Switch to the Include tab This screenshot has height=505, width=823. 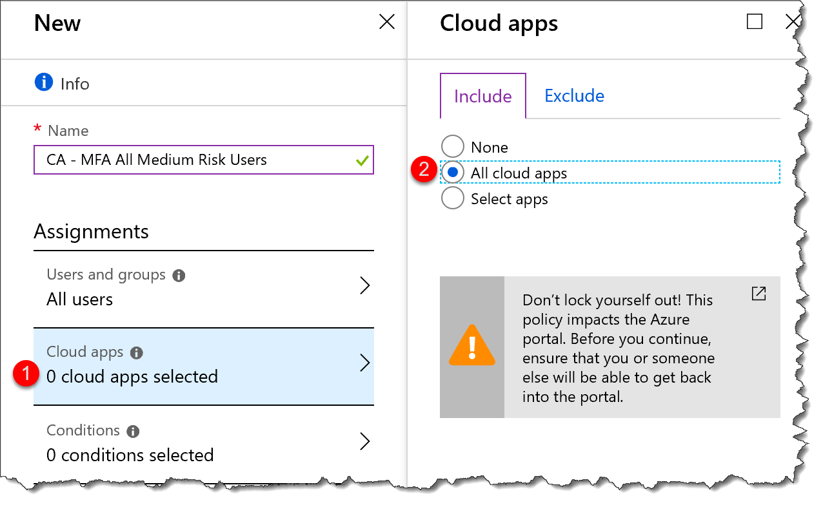click(482, 95)
